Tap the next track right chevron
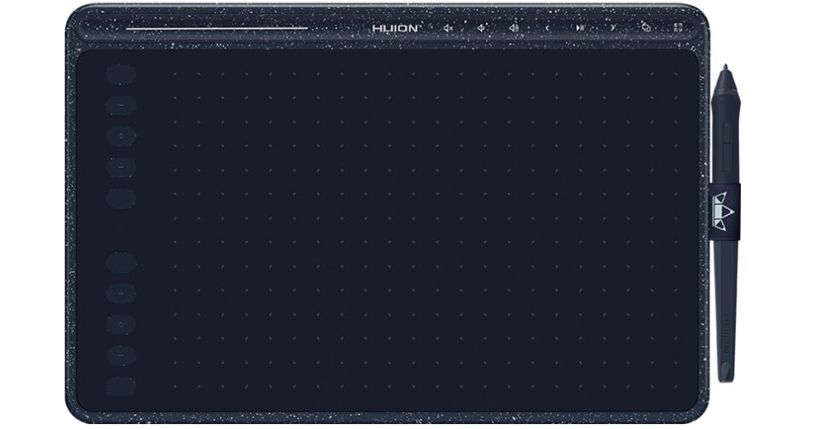Screen dimensions: 837x430 (x=613, y=28)
